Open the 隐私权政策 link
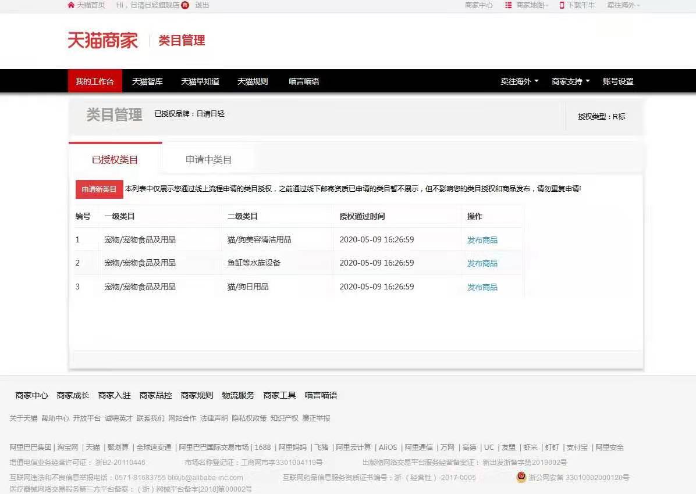 click(250, 418)
